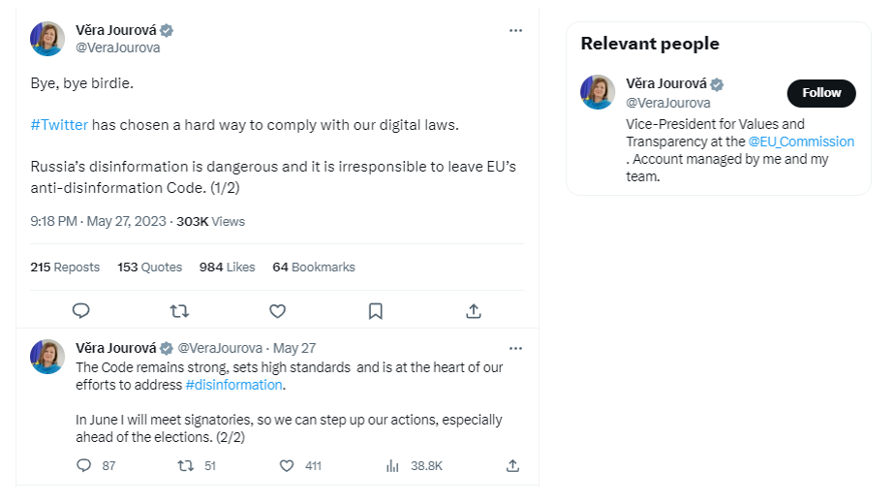Repost the main Bye bye birdie tweet
This screenshot has height=504, width=895.
pyautogui.click(x=179, y=311)
